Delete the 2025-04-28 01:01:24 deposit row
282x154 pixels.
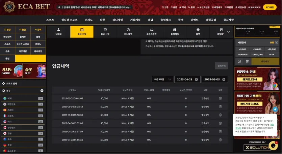(220, 140)
